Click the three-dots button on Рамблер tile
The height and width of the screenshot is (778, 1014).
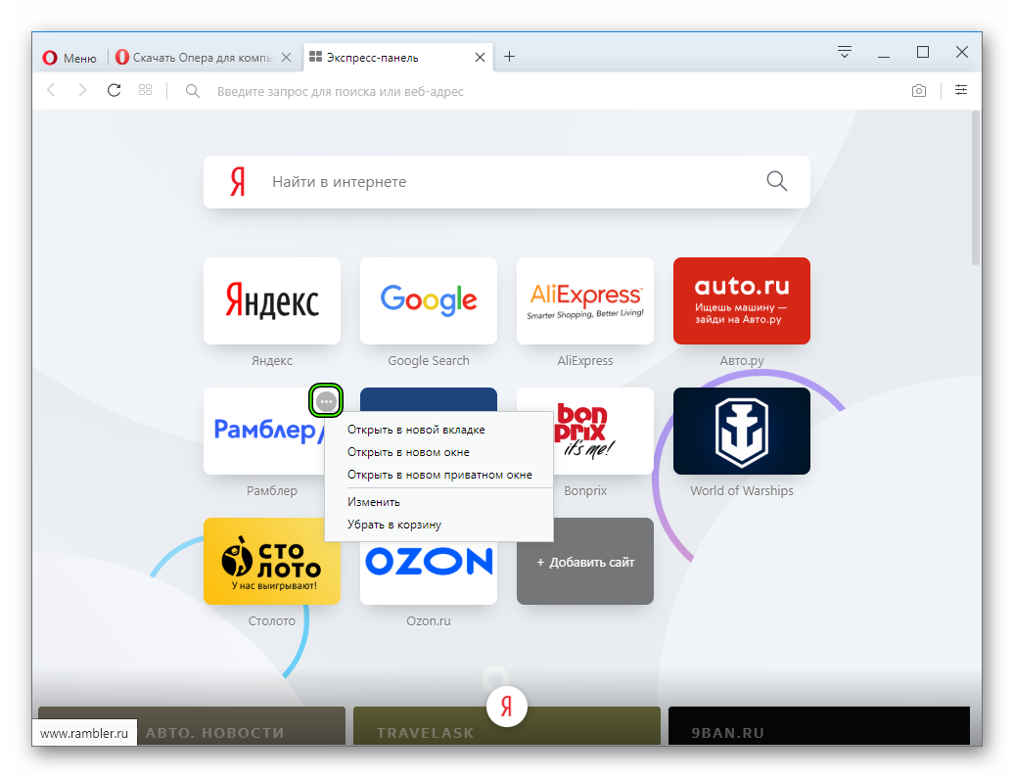click(x=326, y=401)
